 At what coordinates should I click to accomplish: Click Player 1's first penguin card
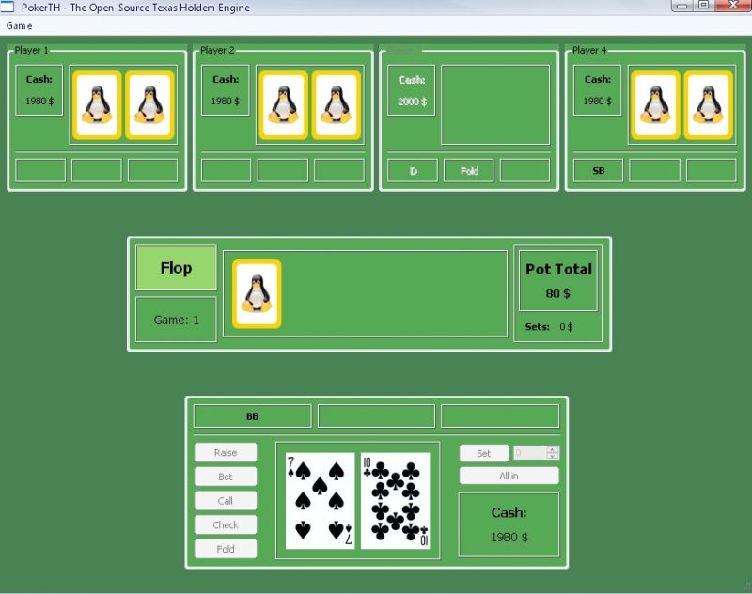[97, 104]
